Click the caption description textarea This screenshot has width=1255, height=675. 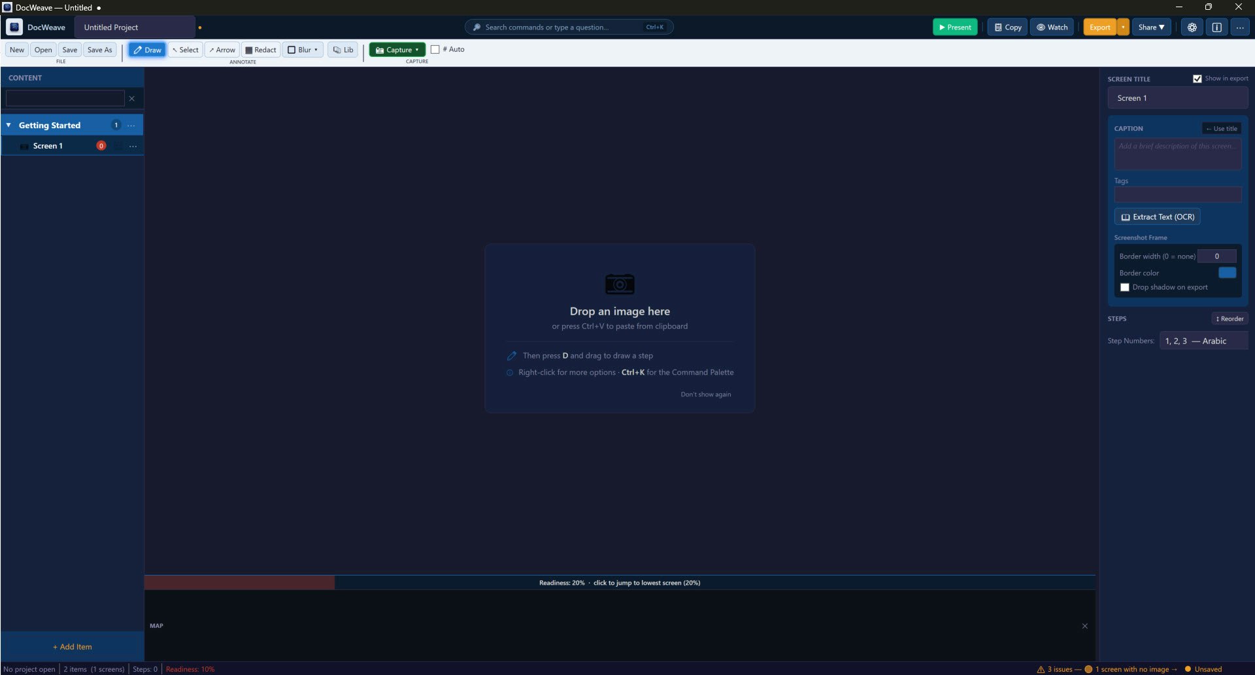[x=1177, y=154]
